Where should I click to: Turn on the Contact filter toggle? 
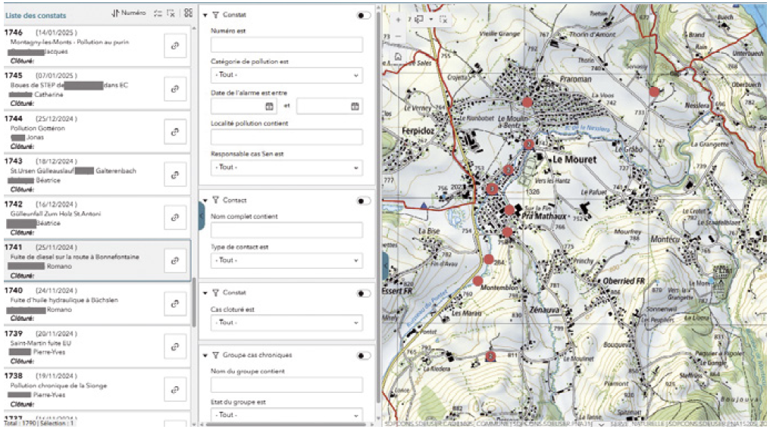[364, 201]
